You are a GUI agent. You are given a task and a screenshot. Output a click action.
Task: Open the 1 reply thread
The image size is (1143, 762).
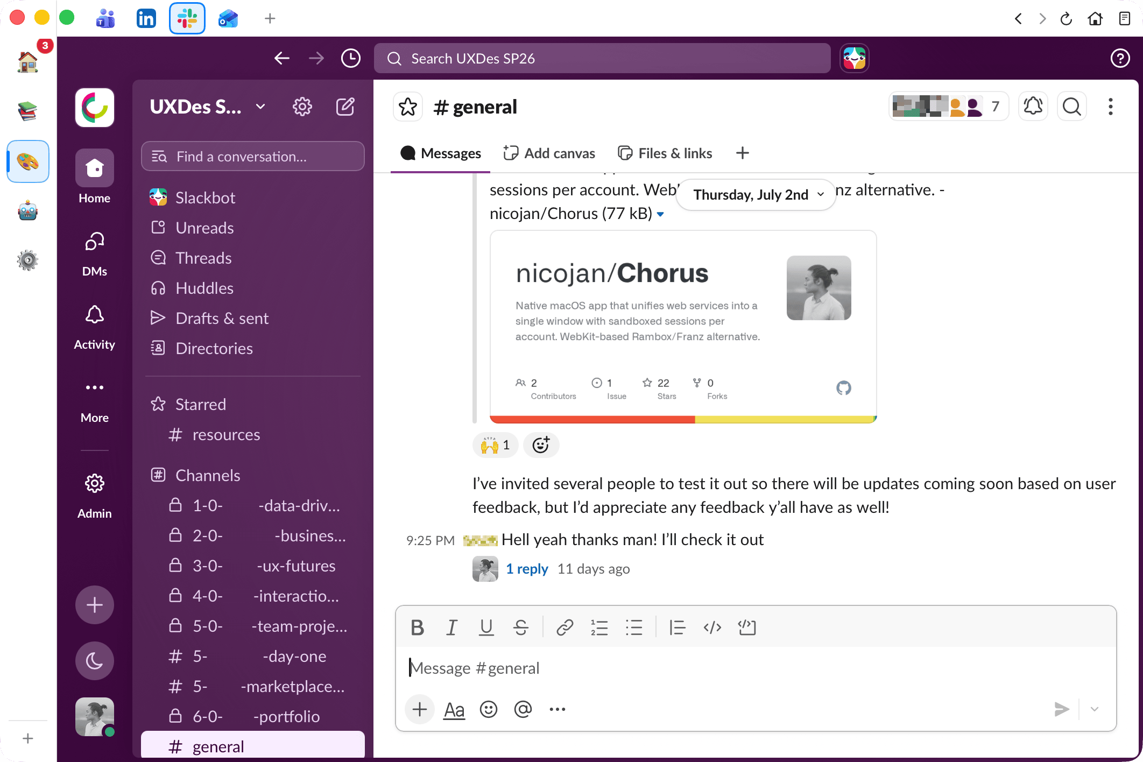coord(527,569)
